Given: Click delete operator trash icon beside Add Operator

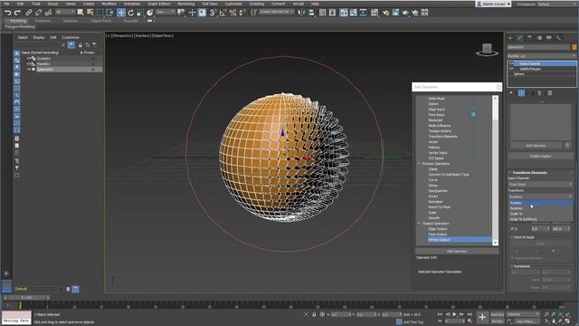Looking at the screenshot, I should point(567,145).
